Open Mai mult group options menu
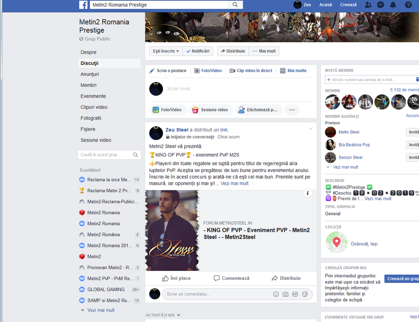Viewport: 419px width, 322px height. click(264, 51)
